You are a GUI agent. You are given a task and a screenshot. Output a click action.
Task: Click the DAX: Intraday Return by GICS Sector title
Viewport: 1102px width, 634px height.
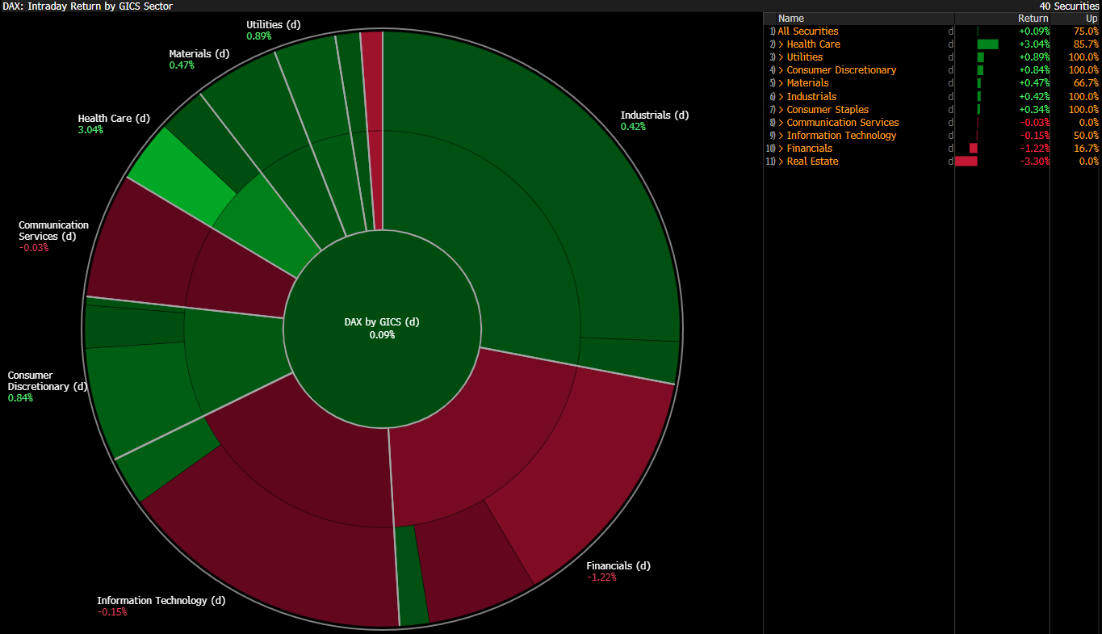click(88, 6)
